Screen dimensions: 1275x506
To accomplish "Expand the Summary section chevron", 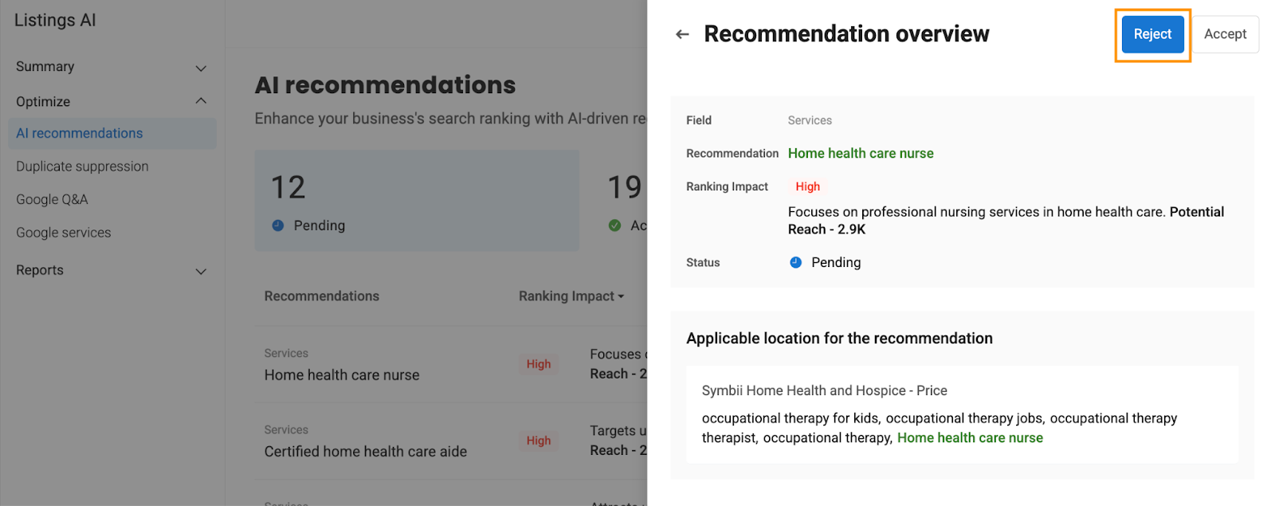I will click(x=201, y=68).
